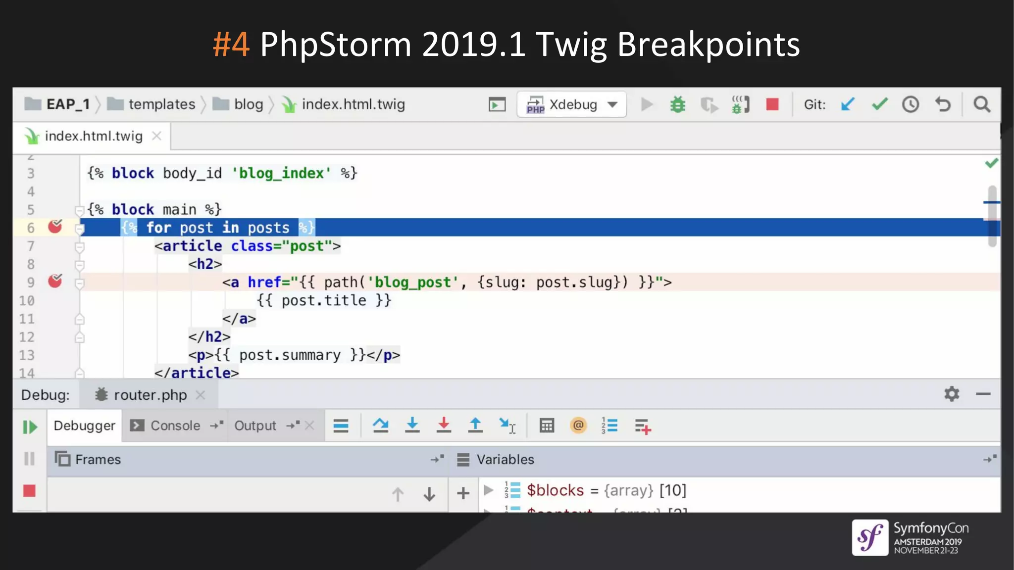Open the Xdebug run configuration dropdown

pyautogui.click(x=572, y=104)
